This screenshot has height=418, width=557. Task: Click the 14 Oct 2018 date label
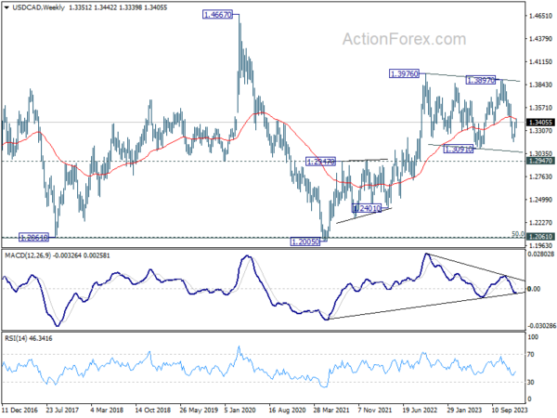153,410
